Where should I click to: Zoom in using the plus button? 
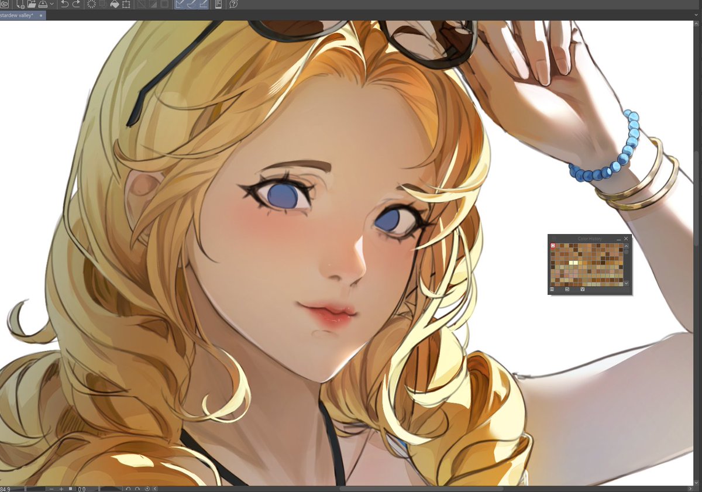tap(61, 489)
